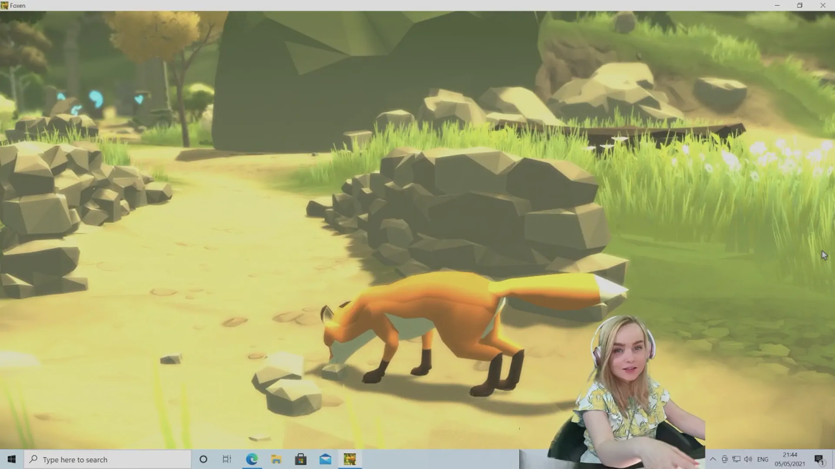Open Microsoft Store from taskbar
This screenshot has height=469, width=835.
point(301,459)
